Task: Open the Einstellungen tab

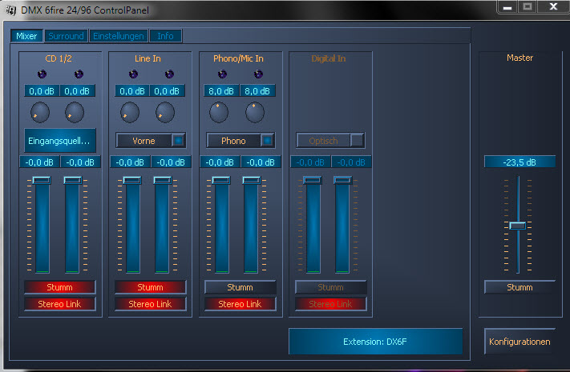Action: pyautogui.click(x=119, y=36)
